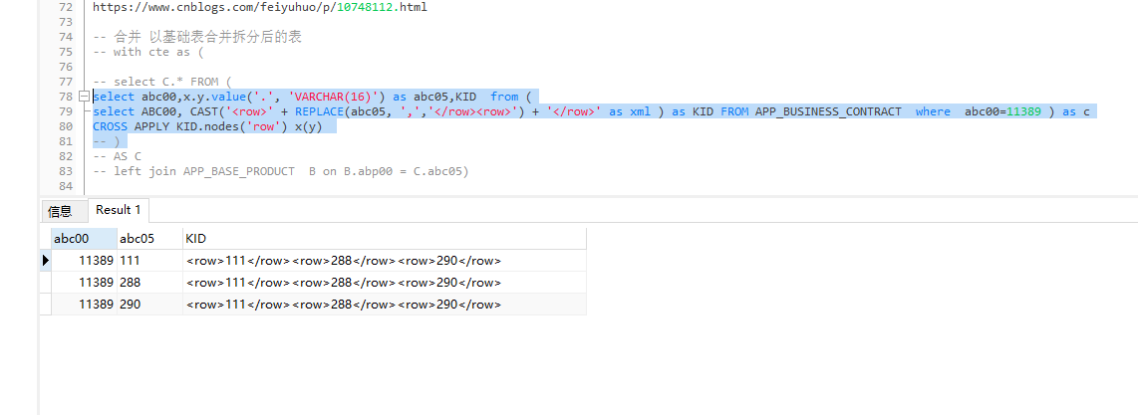This screenshot has width=1138, height=415.
Task: Click the 'select C.* FROM (' comment line
Action: click(x=162, y=82)
